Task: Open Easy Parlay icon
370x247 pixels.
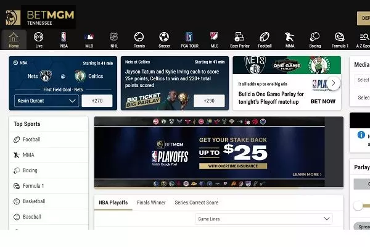Action: (x=240, y=40)
